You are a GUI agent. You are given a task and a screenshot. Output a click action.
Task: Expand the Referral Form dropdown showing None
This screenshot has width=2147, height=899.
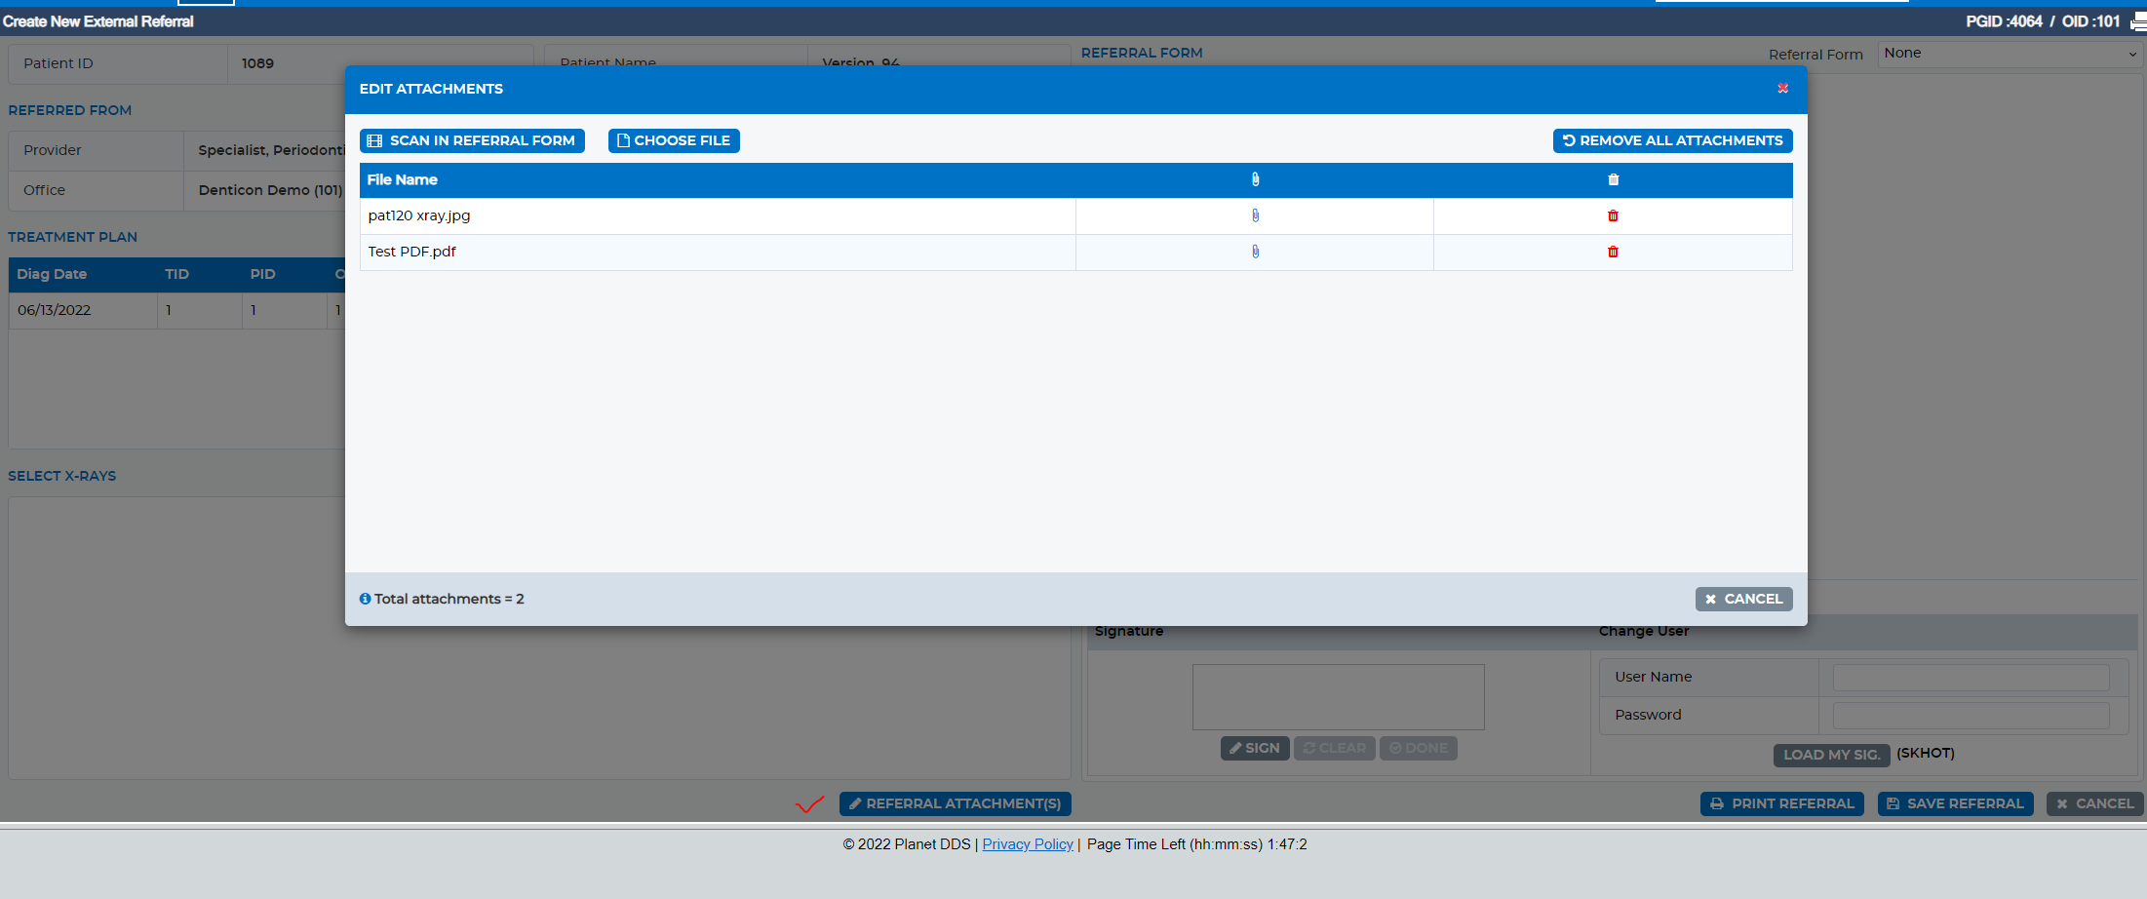tap(2010, 54)
